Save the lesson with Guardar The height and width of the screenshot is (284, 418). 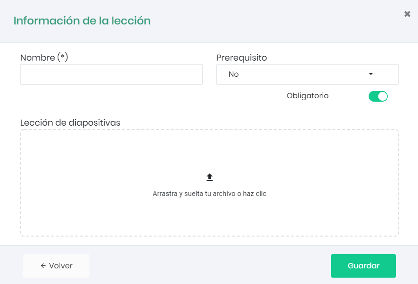pyautogui.click(x=363, y=266)
